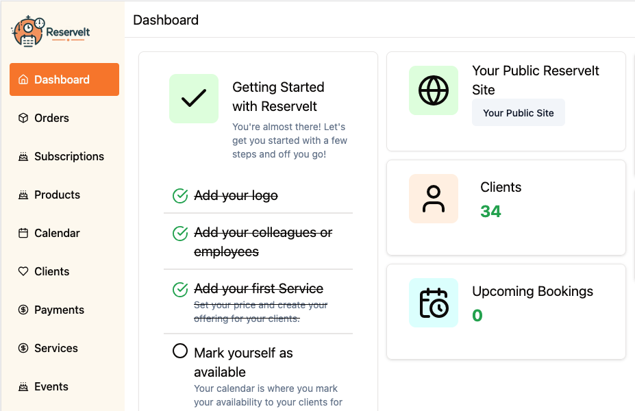
Task: Uncheck the Add your first Service step
Action: [179, 288]
